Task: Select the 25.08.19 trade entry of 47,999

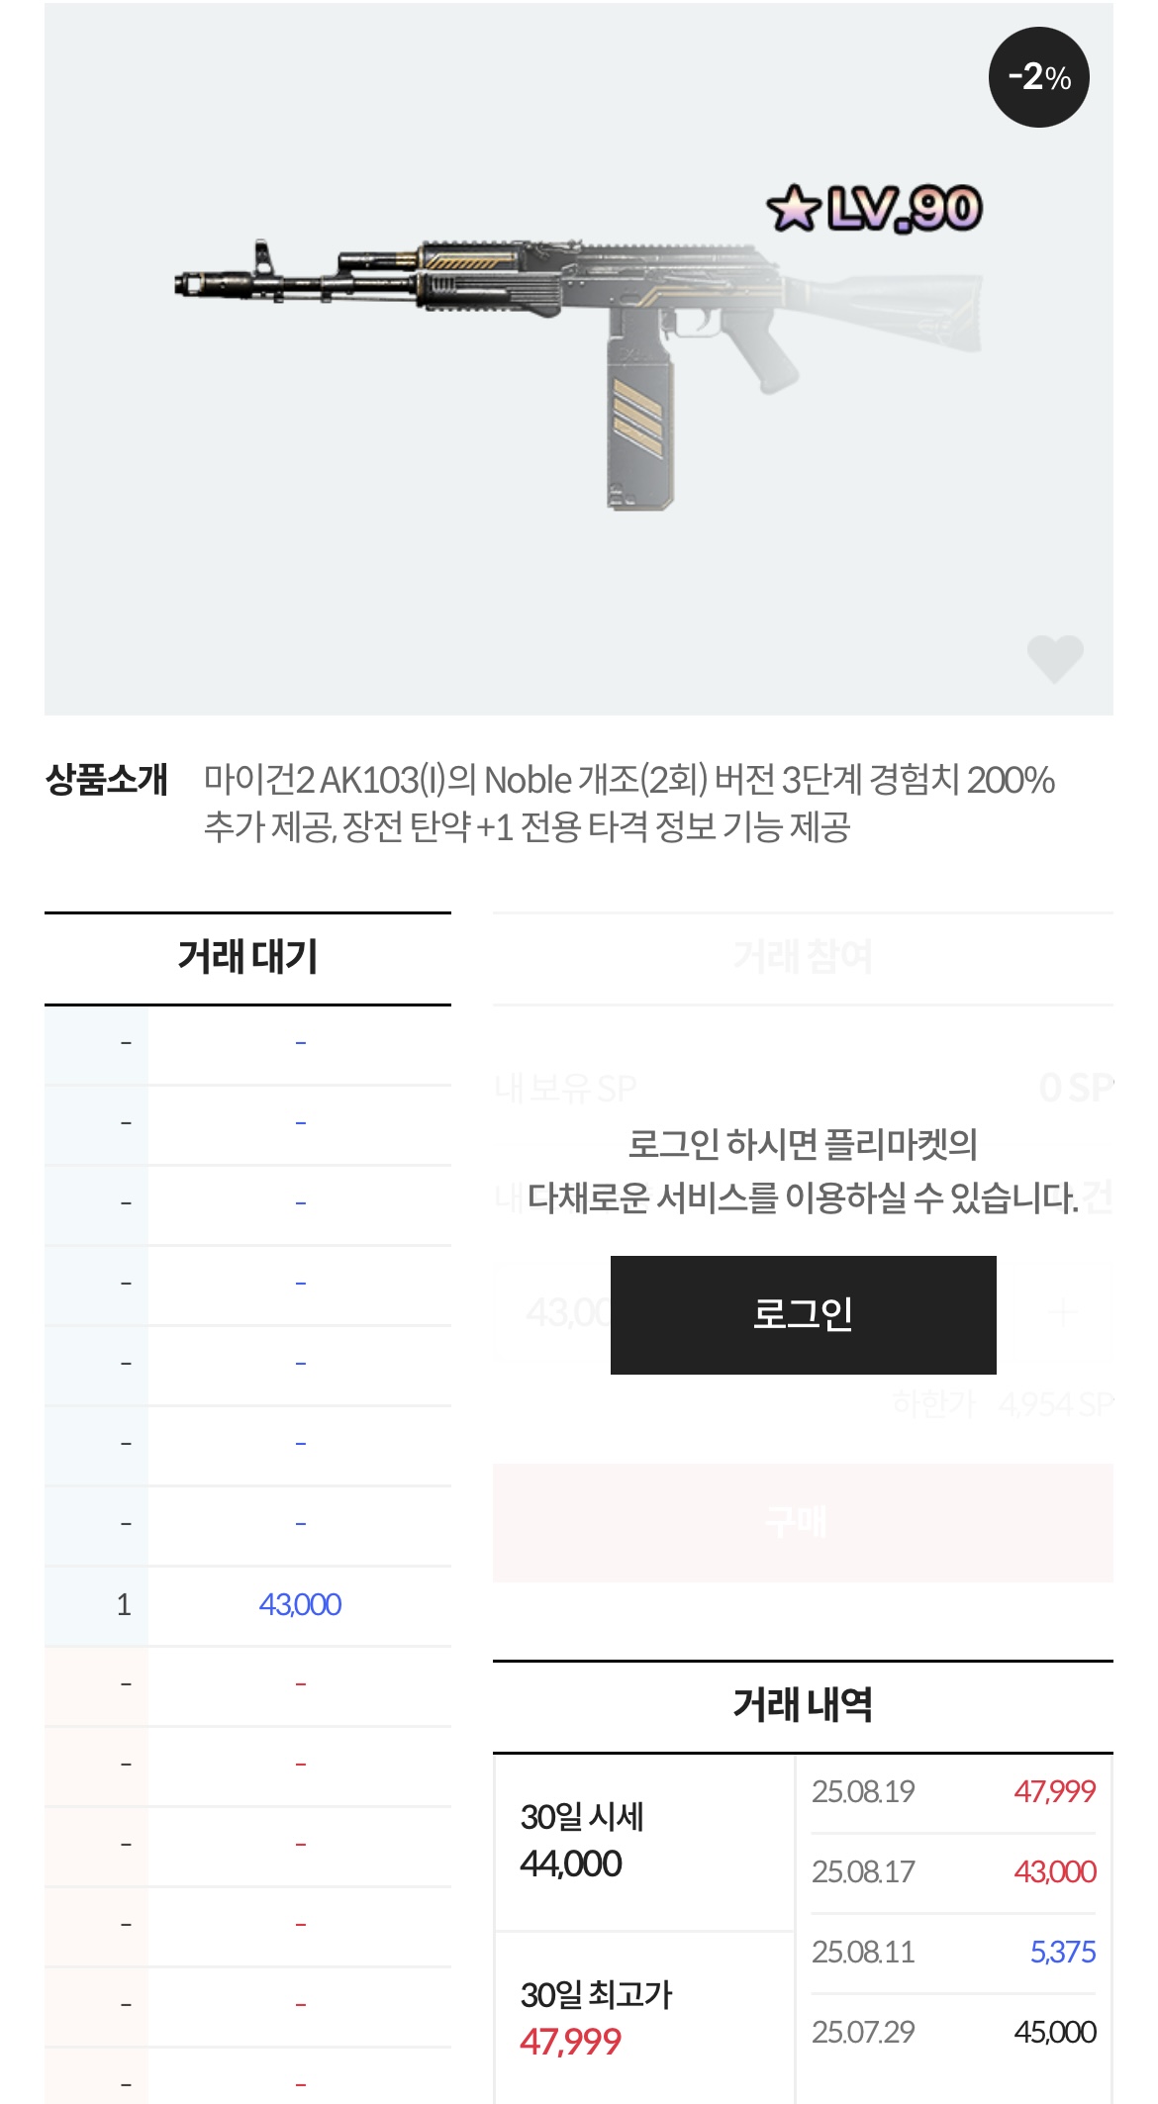Action: [x=953, y=1791]
